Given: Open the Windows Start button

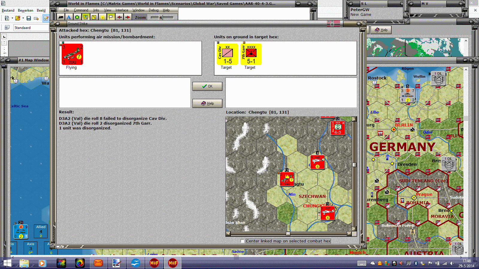Looking at the screenshot, I should pyautogui.click(x=7, y=263).
